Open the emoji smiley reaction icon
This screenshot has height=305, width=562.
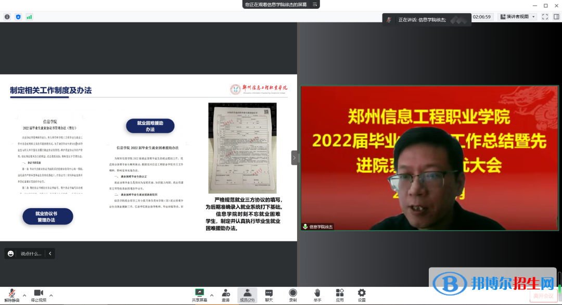tap(11, 254)
